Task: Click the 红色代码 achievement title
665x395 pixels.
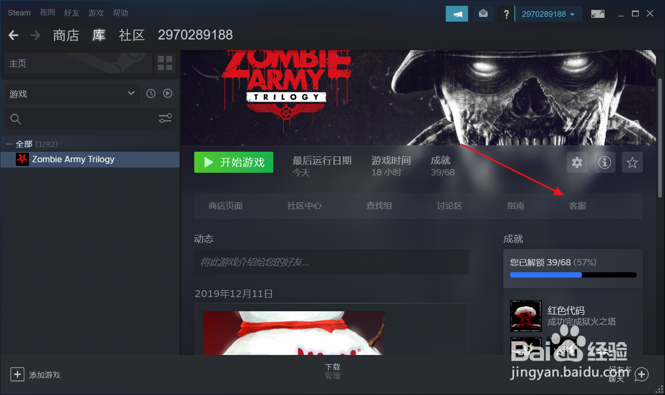Action: [566, 310]
